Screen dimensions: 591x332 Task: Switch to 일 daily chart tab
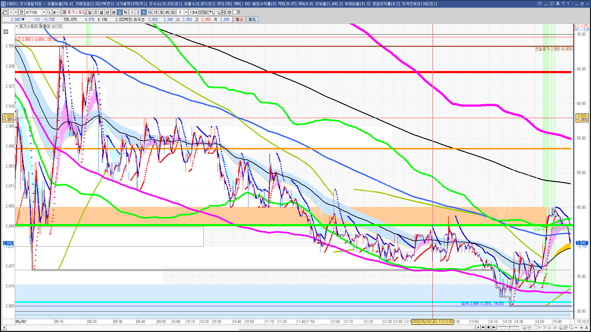click(x=90, y=12)
